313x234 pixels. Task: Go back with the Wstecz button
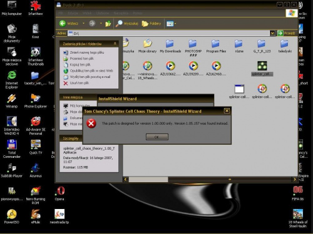(x=69, y=24)
